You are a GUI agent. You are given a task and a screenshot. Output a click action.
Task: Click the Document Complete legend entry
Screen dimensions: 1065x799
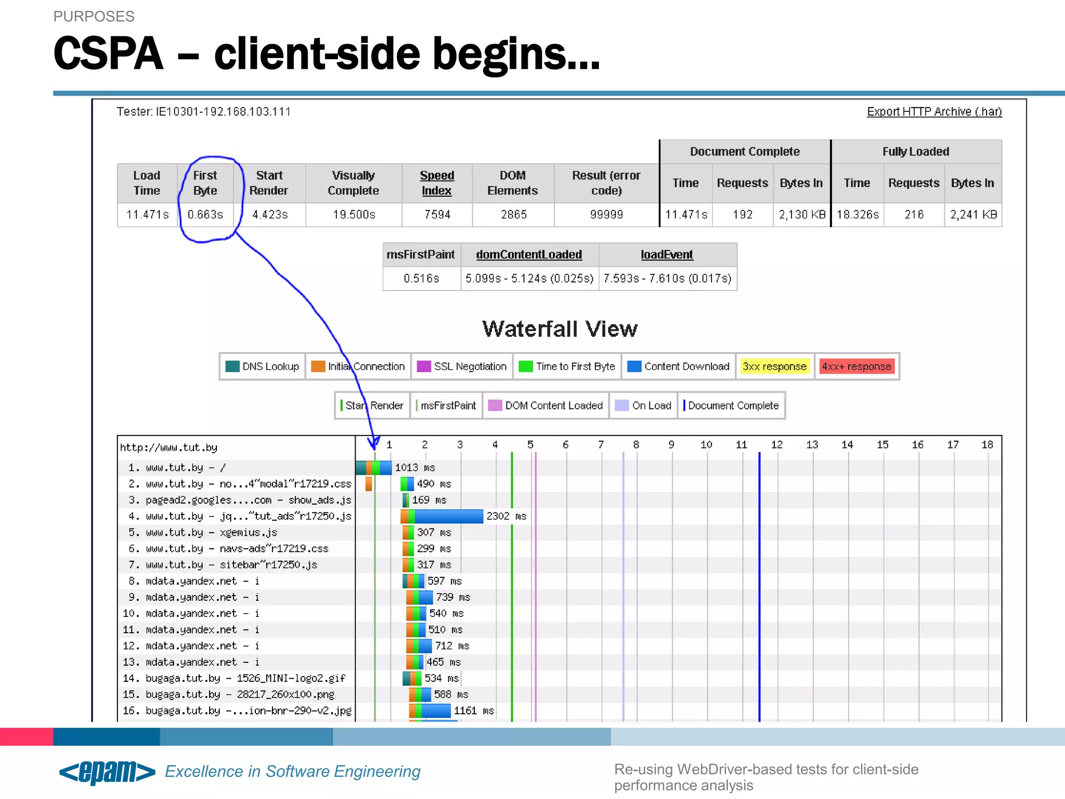coord(731,405)
